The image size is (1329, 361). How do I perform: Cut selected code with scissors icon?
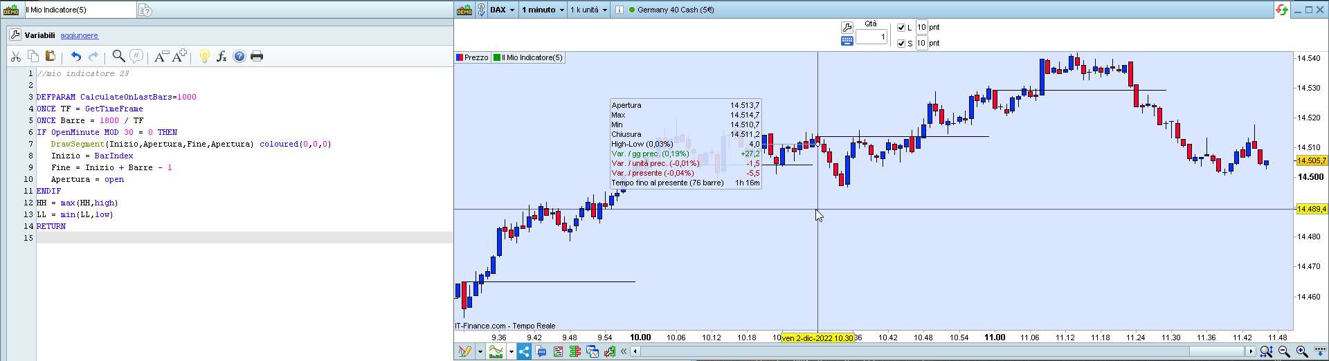[15, 57]
